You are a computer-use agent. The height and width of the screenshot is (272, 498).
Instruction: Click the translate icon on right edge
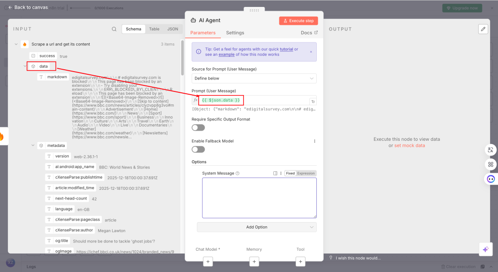click(x=491, y=150)
